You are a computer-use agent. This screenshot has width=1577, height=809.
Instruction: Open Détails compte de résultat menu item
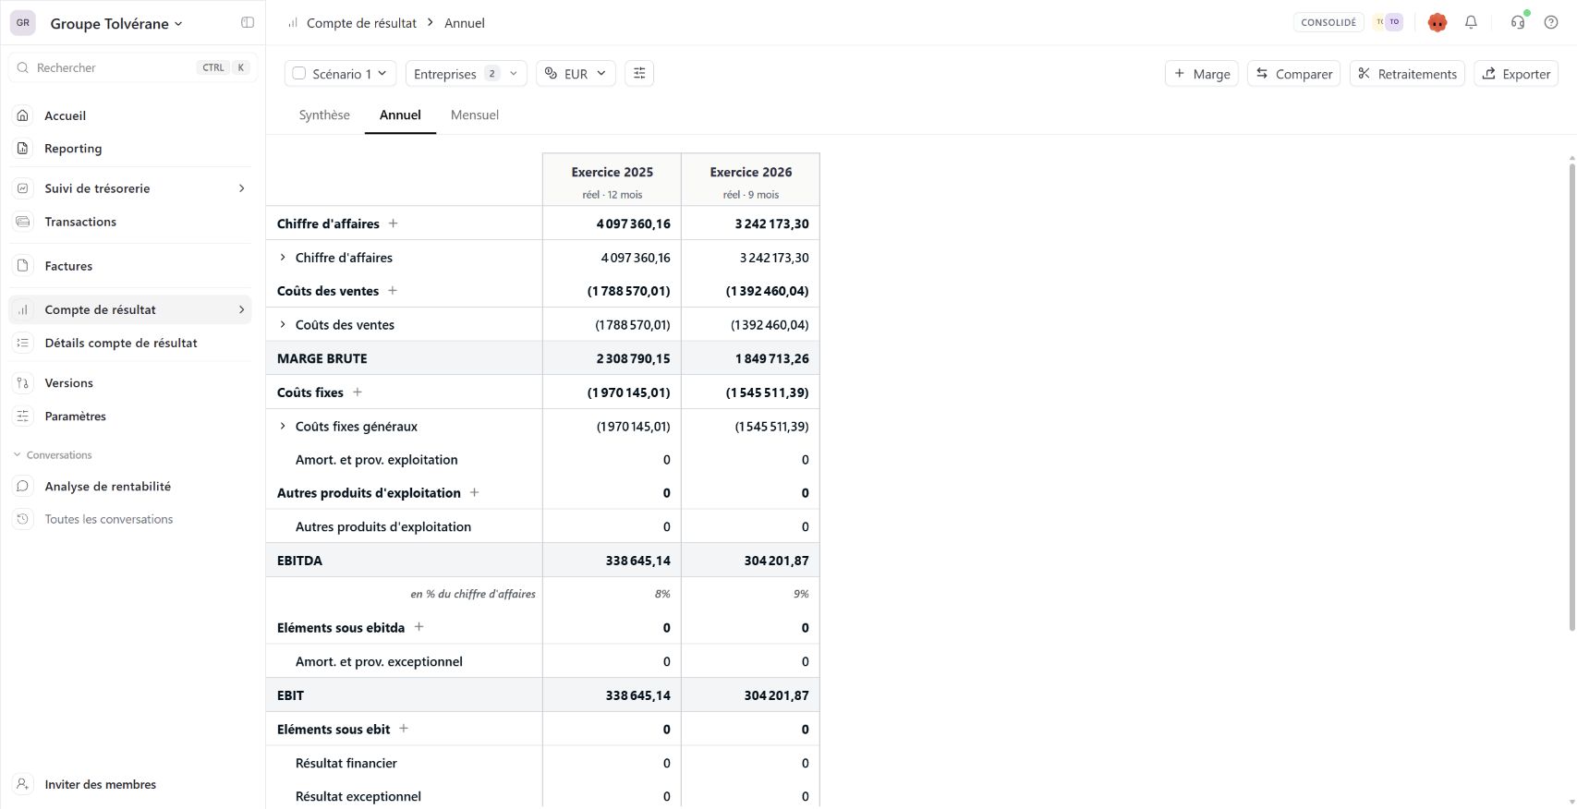point(130,344)
